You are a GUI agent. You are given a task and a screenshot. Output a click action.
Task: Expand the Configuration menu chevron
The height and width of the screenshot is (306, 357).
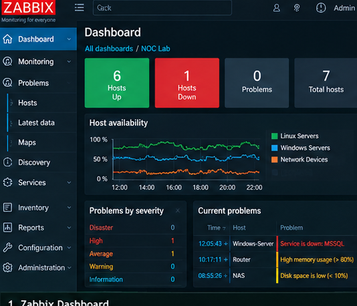point(69,247)
